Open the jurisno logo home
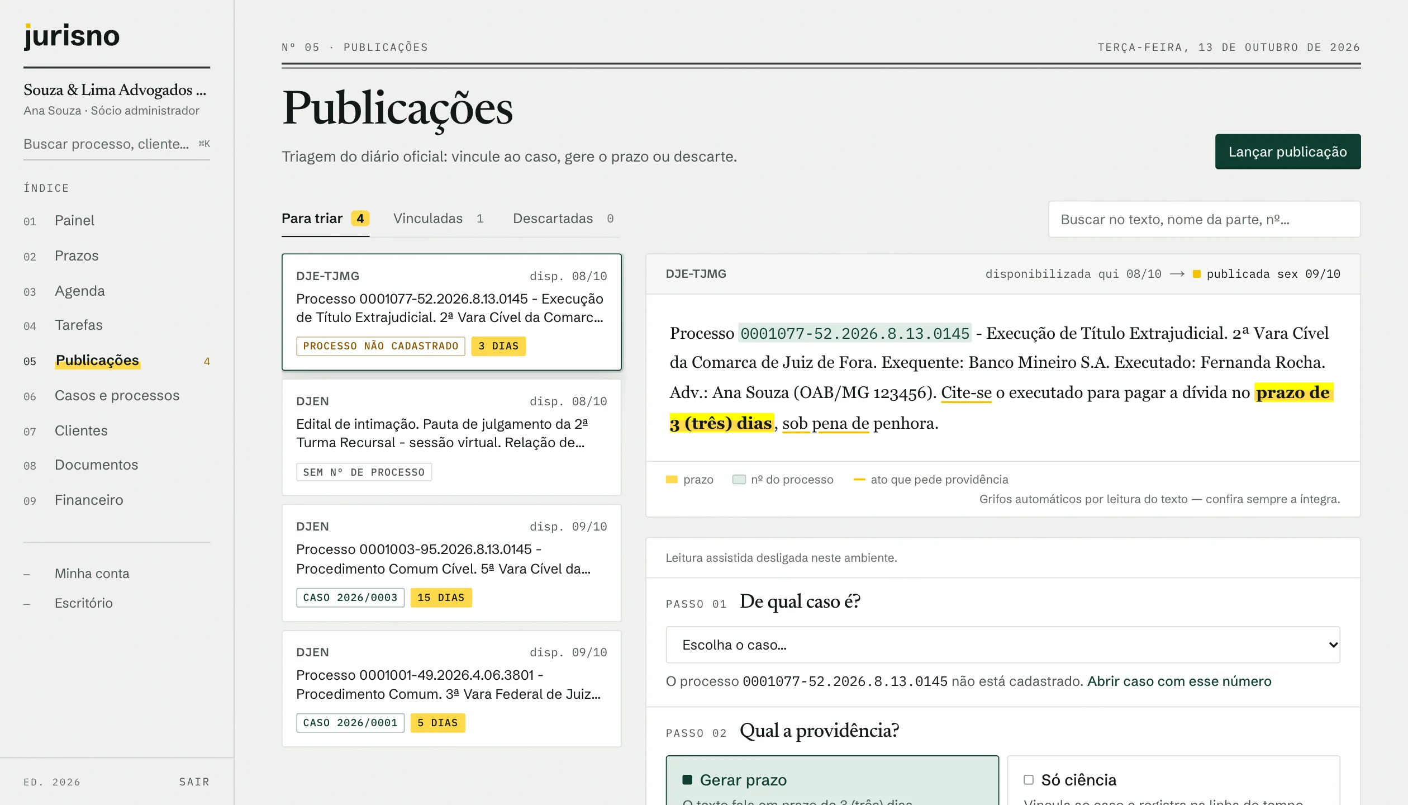The width and height of the screenshot is (1408, 805). (72, 36)
